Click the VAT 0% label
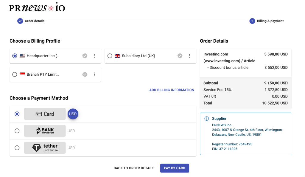The height and width of the screenshot is (177, 305). (x=210, y=96)
